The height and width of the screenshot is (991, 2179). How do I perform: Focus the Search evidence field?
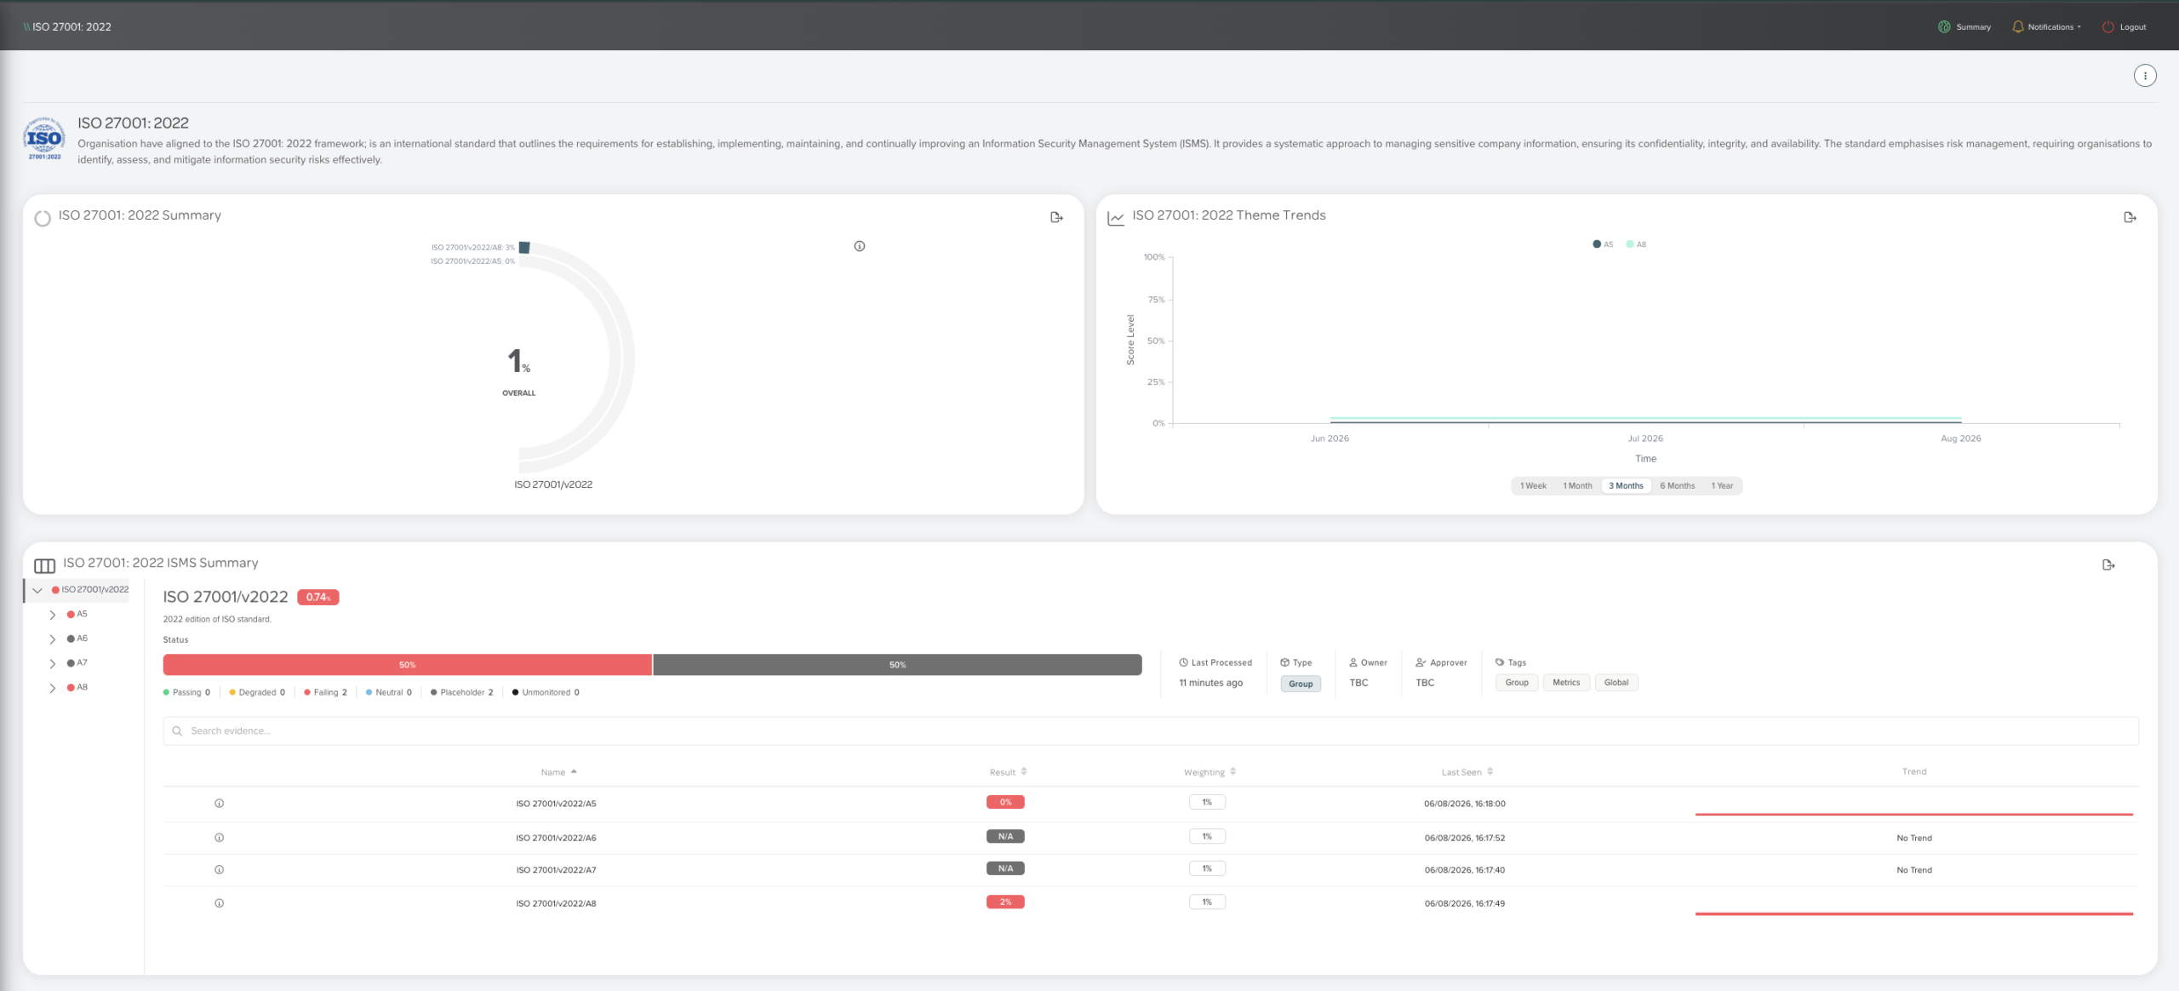1151,731
